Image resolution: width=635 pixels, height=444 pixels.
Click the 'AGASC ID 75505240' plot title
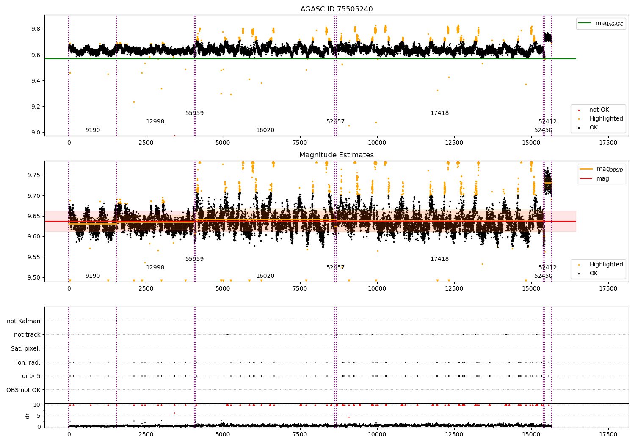[x=337, y=9]
